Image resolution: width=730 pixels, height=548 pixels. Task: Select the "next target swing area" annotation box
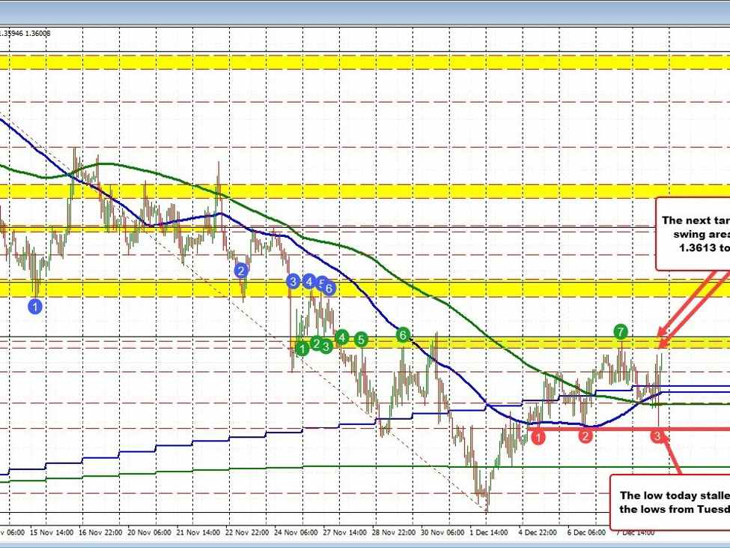click(693, 233)
